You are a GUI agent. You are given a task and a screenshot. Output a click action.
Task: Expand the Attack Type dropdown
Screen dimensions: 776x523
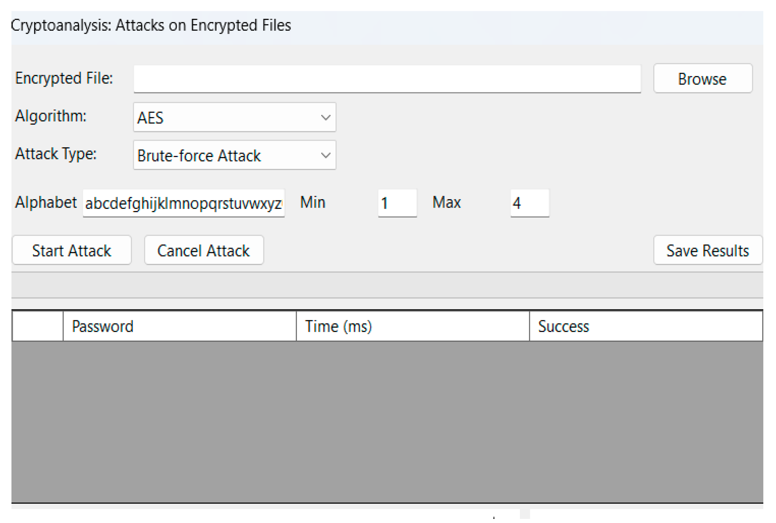click(234, 155)
